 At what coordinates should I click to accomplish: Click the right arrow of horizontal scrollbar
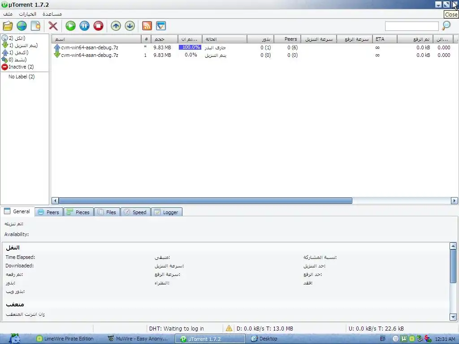coord(454,201)
